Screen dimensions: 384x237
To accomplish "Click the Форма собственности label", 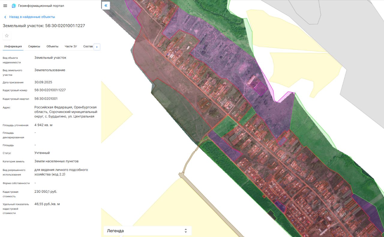I will tap(16, 183).
